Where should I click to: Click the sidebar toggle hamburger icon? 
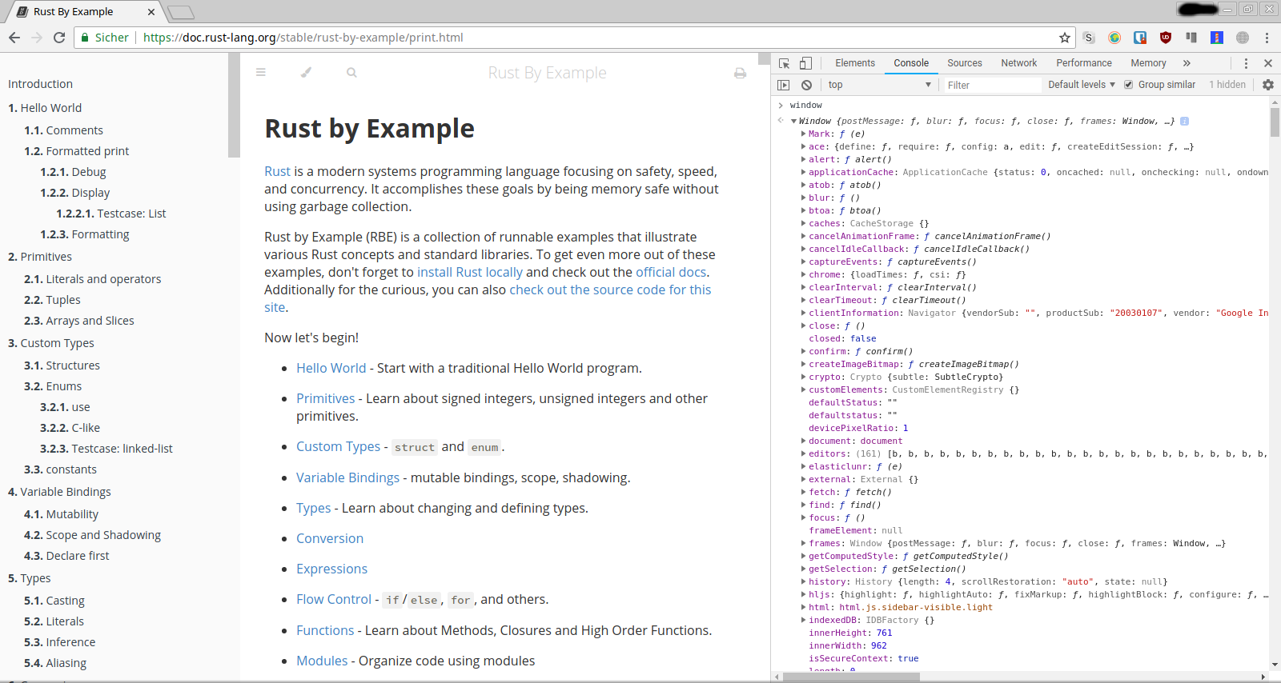coord(260,73)
